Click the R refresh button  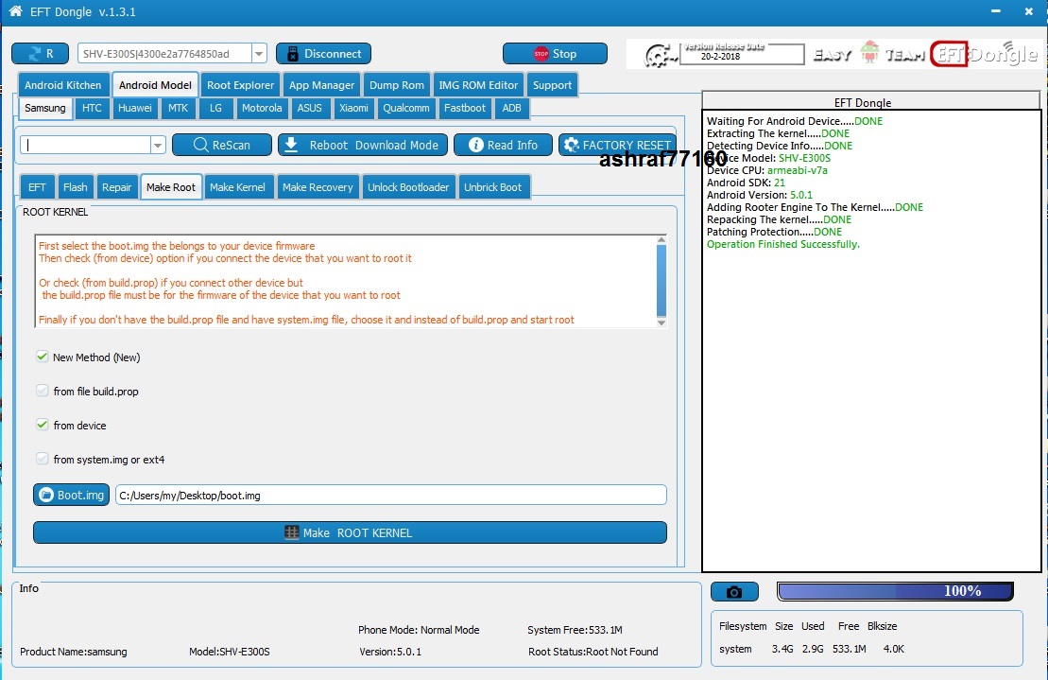(40, 54)
